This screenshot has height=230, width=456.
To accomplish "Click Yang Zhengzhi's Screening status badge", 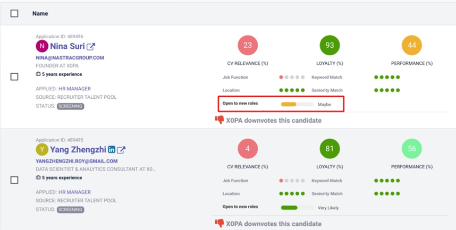I will [x=70, y=210].
